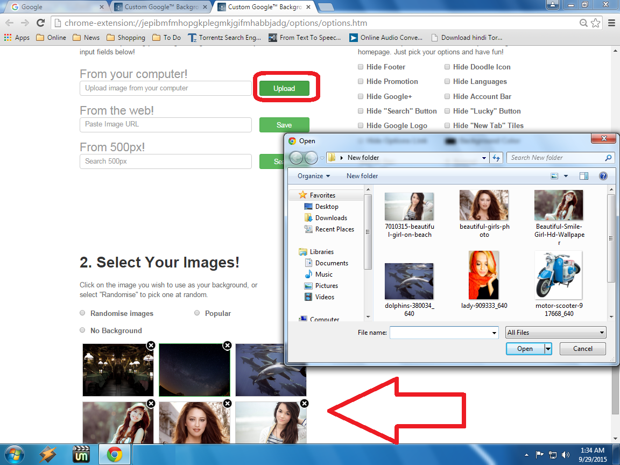The height and width of the screenshot is (465, 620).
Task: Expand the view options dropdown arrow
Action: pos(566,176)
